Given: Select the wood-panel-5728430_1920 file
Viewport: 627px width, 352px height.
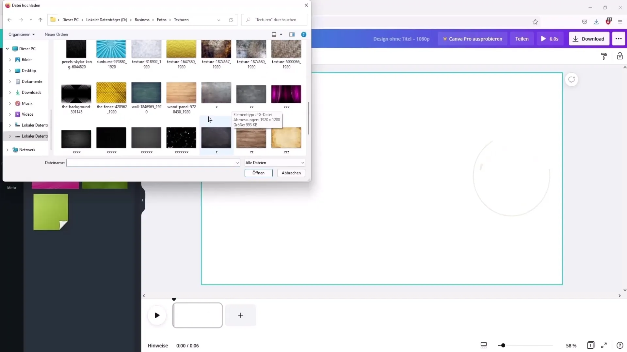Looking at the screenshot, I should (181, 98).
